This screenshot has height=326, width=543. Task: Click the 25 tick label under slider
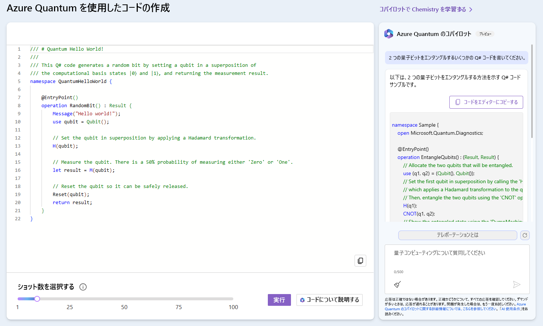coord(70,307)
